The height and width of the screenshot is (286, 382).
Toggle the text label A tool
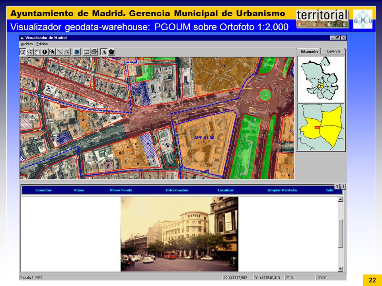[104, 52]
